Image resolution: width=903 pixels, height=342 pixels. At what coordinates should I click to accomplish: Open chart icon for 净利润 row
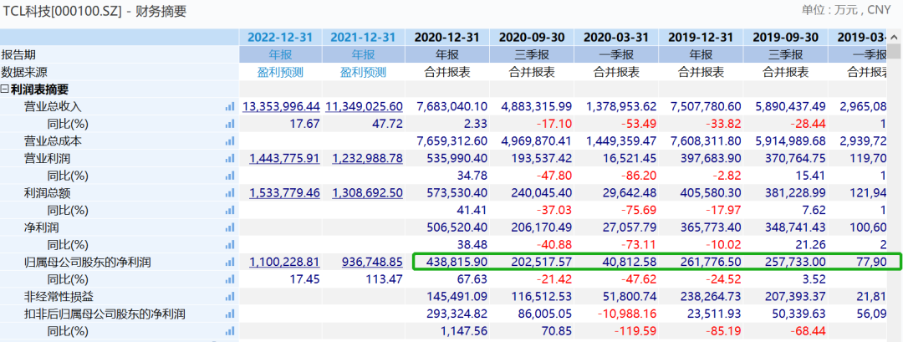[231, 227]
